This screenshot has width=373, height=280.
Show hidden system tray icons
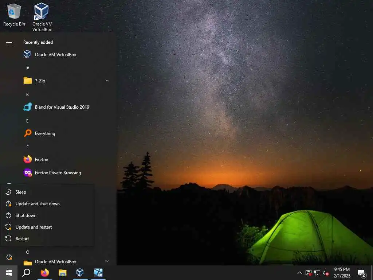[300, 273]
